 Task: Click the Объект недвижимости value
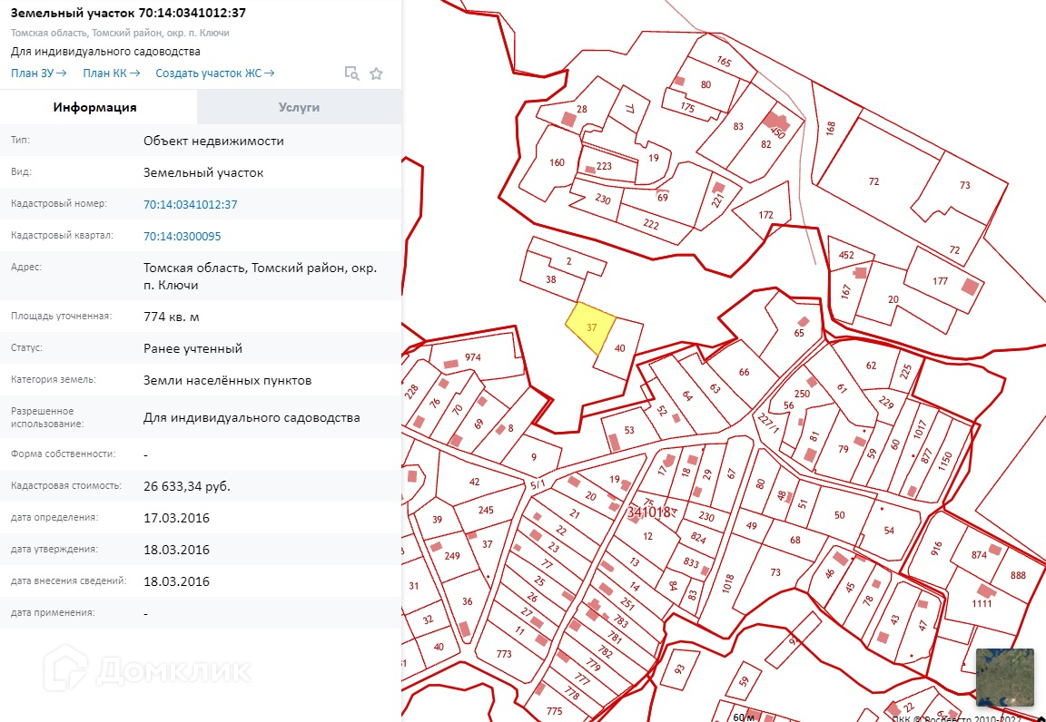coord(213,141)
